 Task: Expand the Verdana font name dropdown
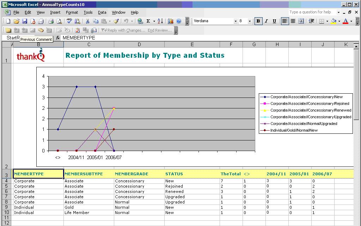pyautogui.click(x=235, y=21)
